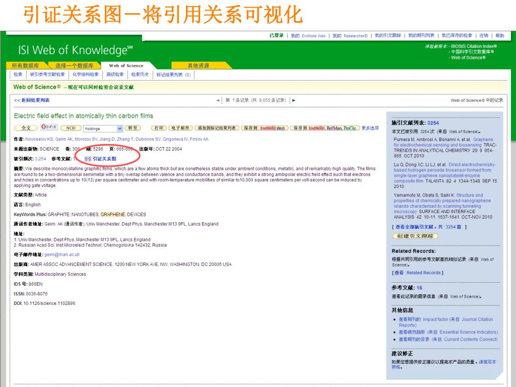Go to the next record arrow
Image resolution: width=516 pixels, height=387 pixels.
click(x=294, y=100)
